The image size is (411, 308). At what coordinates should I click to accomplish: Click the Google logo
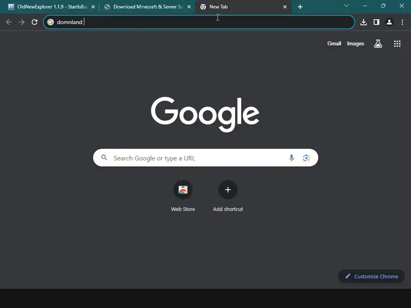205,114
